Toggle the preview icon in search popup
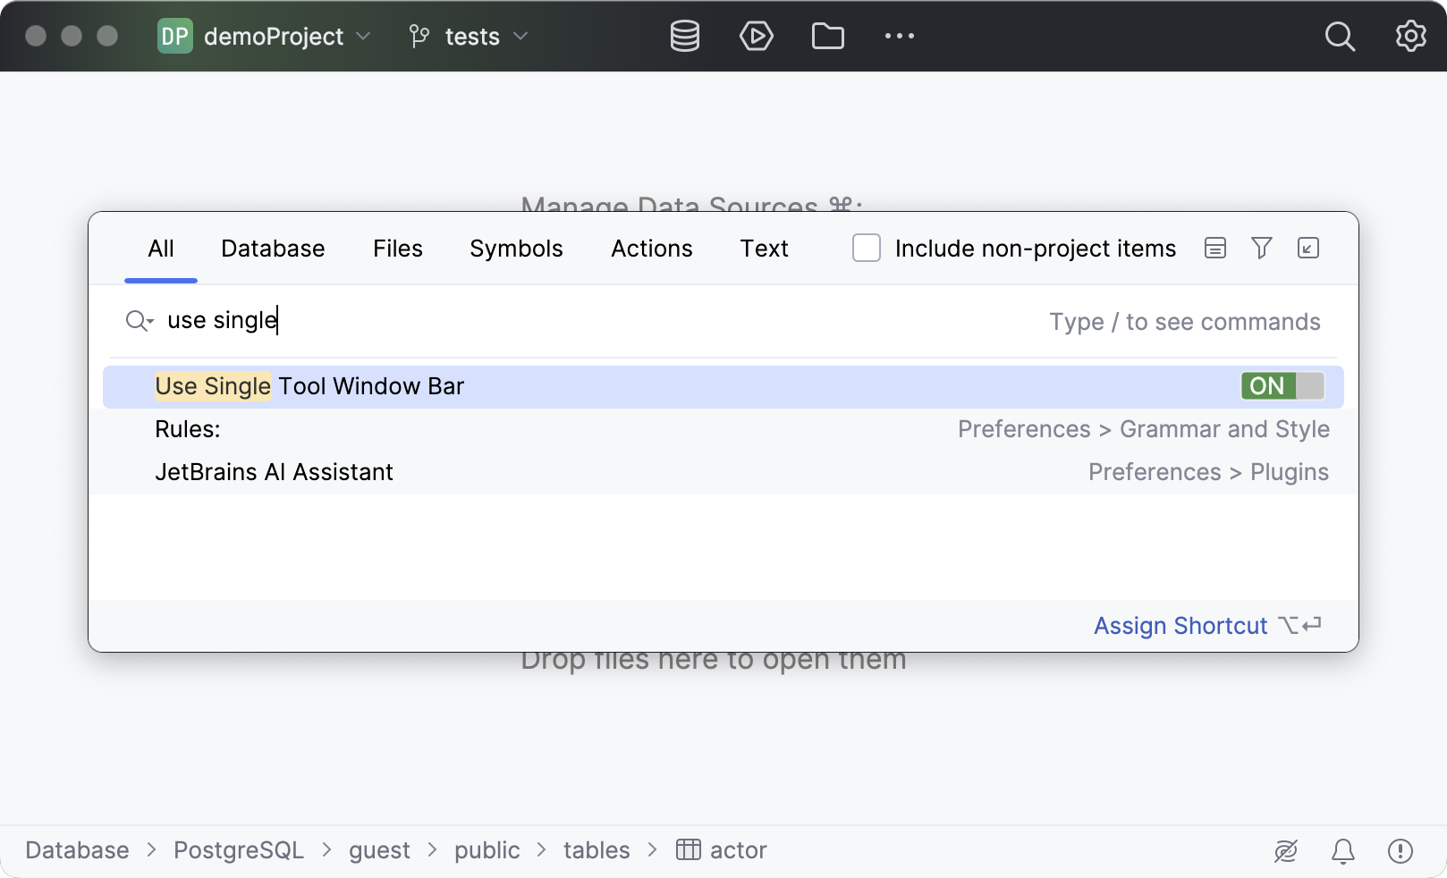1447x878 pixels. coord(1214,249)
